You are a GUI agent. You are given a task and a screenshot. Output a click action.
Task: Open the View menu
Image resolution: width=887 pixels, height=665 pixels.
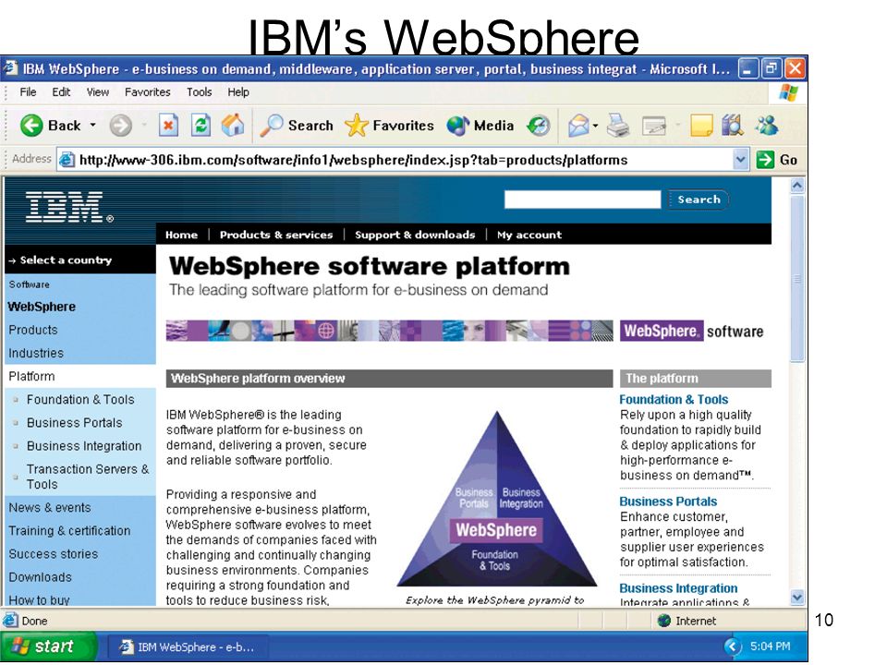97,92
